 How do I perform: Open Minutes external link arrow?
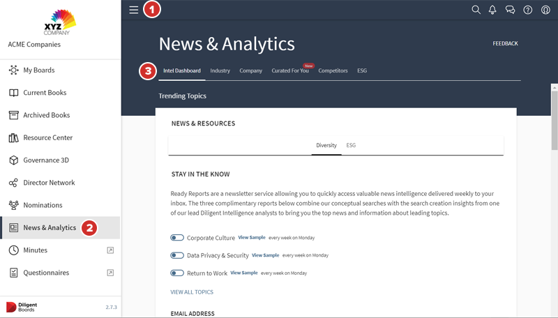(x=110, y=250)
